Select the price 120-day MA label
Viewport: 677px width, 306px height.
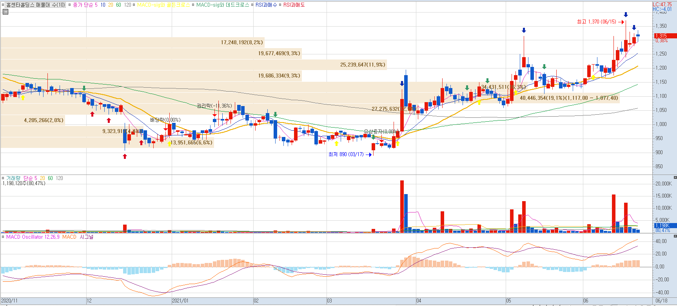coord(127,5)
